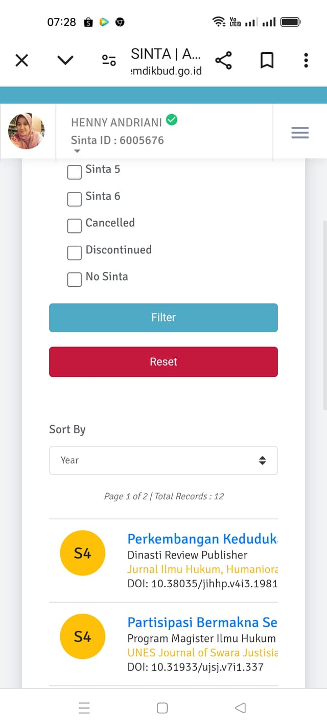The width and height of the screenshot is (327, 728).
Task: Open site settings tune icon
Action: [x=109, y=60]
